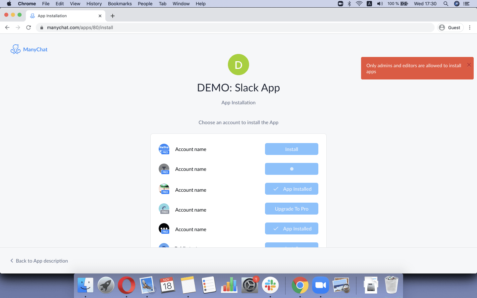Dismiss the red admins-only error notification

click(x=469, y=65)
